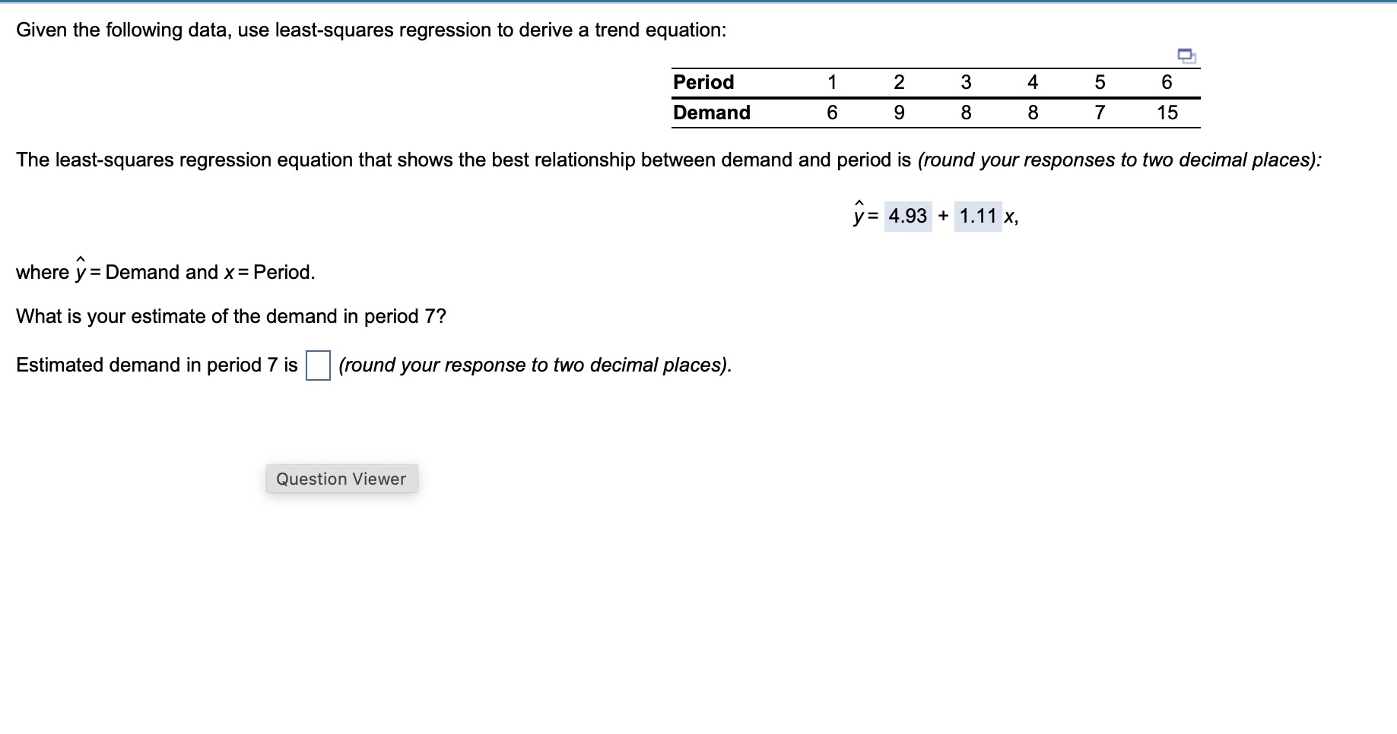Click period number 4 in the table
The width and height of the screenshot is (1397, 734).
(1032, 82)
